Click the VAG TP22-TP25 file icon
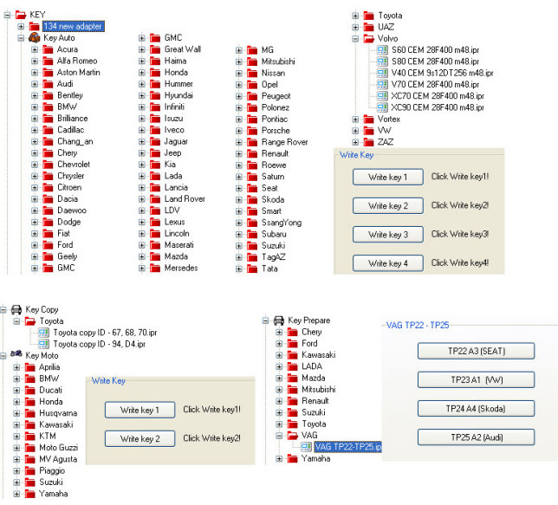This screenshot has width=558, height=505. [306, 447]
